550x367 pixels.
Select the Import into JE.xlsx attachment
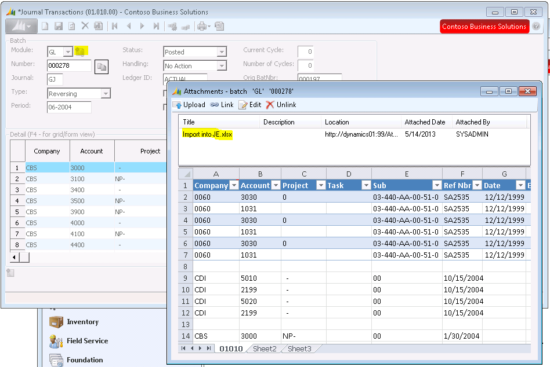207,134
